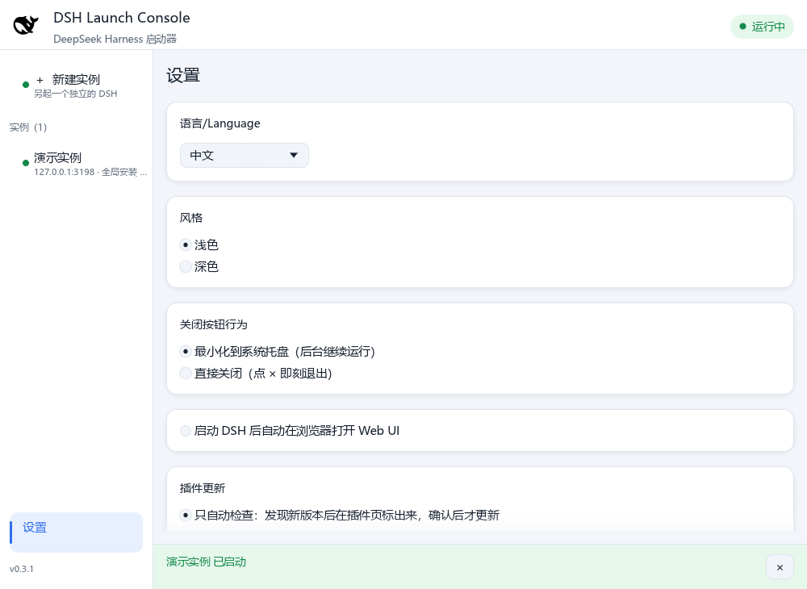Create a new instance via 新建实例

(x=76, y=86)
